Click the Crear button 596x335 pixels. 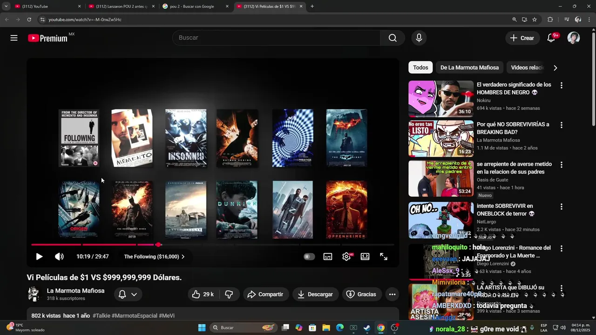click(522, 38)
